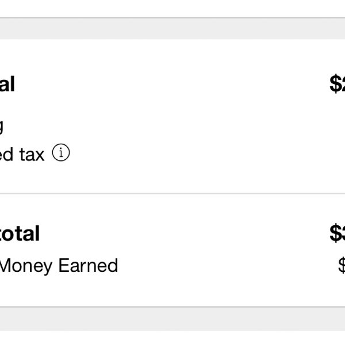Open the estimated tax info icon
This screenshot has height=345, width=345.
(61, 152)
